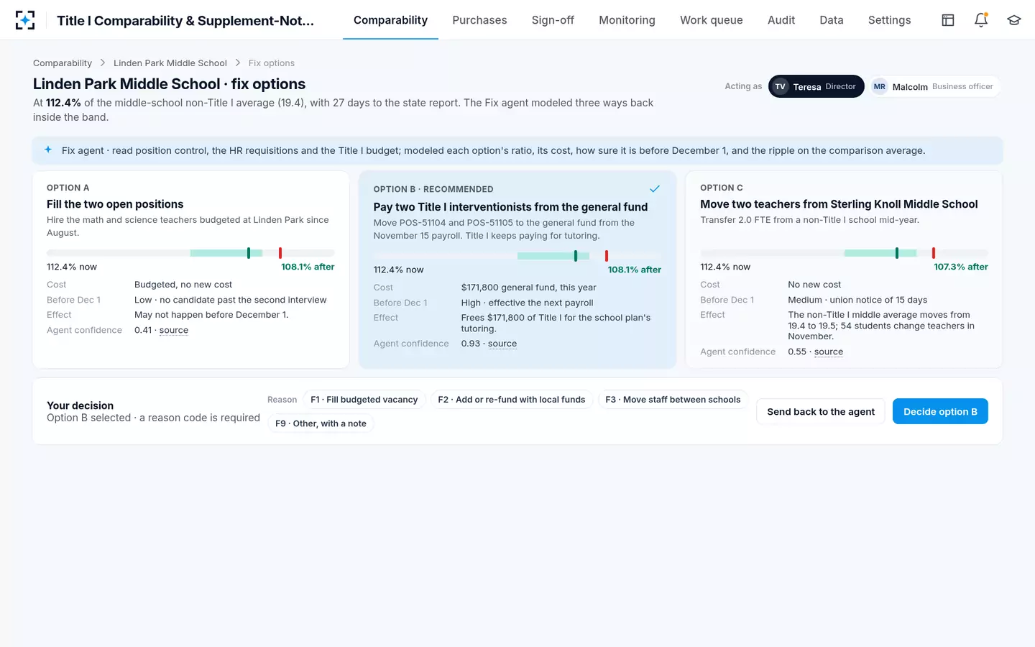Open the notifications bell
The image size is (1035, 647).
pyautogui.click(x=981, y=20)
